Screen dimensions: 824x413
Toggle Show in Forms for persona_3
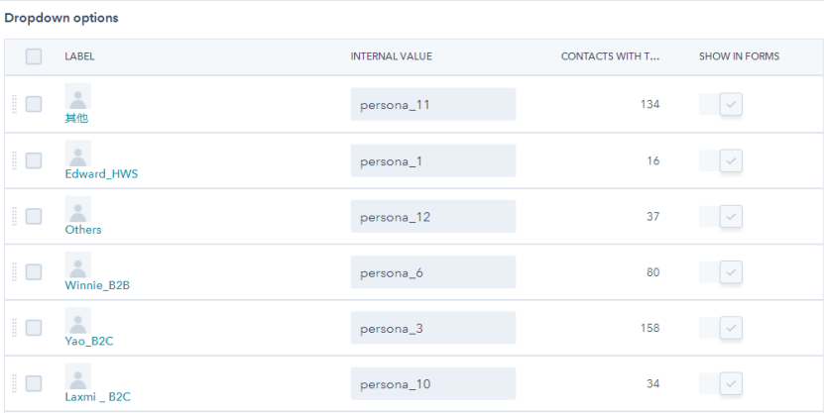click(730, 328)
